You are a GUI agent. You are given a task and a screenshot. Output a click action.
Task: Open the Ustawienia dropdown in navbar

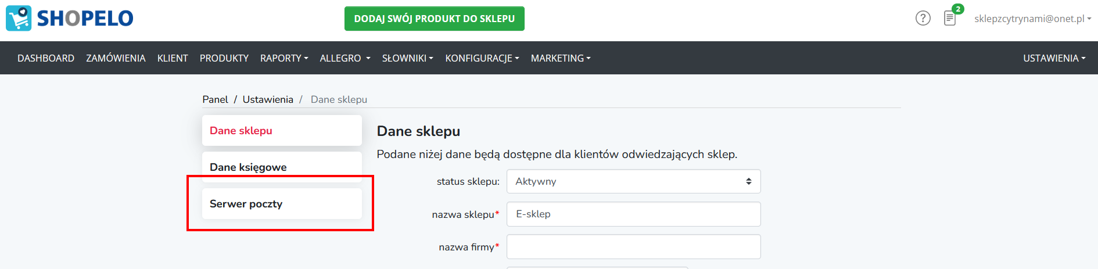click(x=1054, y=58)
